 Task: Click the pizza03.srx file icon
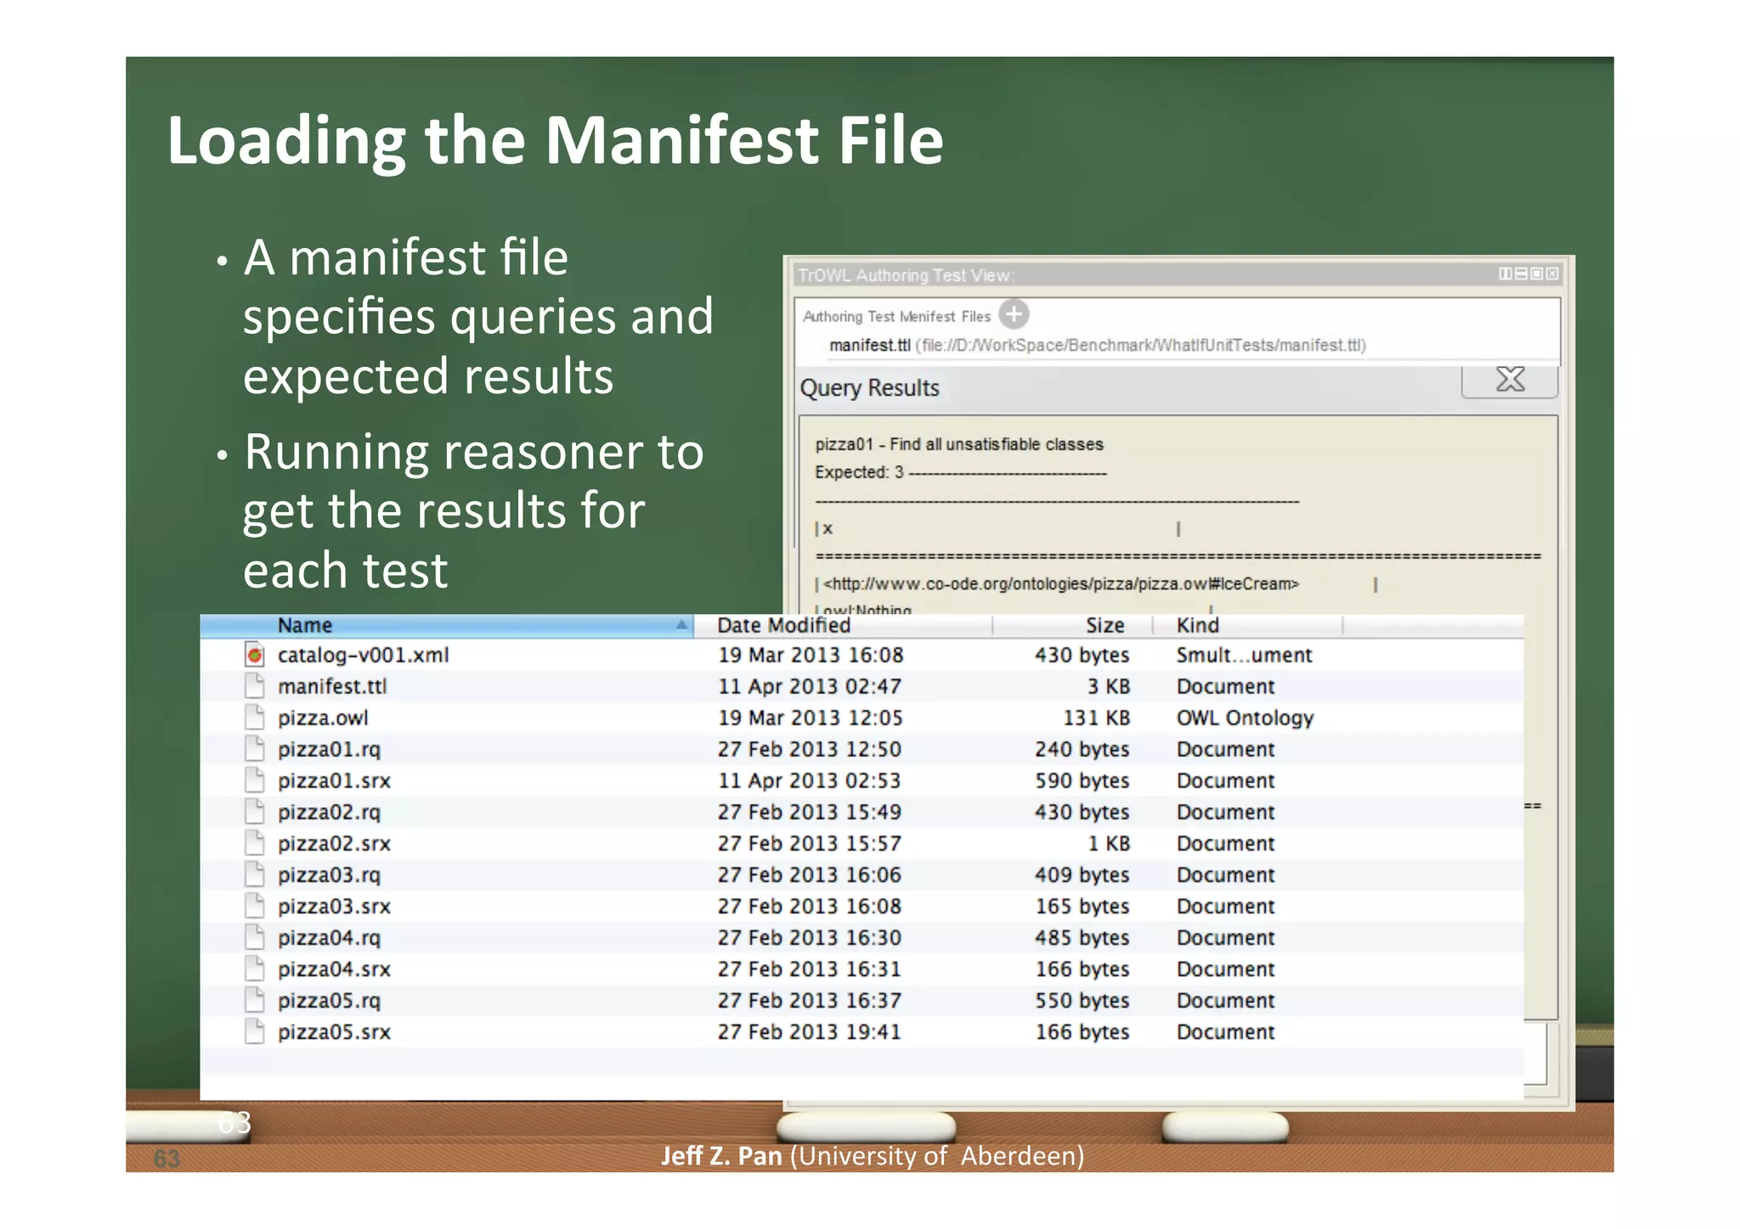pos(254,906)
